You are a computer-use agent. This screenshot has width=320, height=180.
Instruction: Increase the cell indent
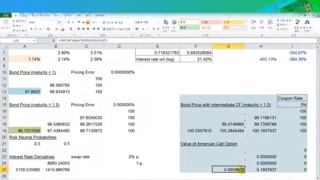point(98,29)
